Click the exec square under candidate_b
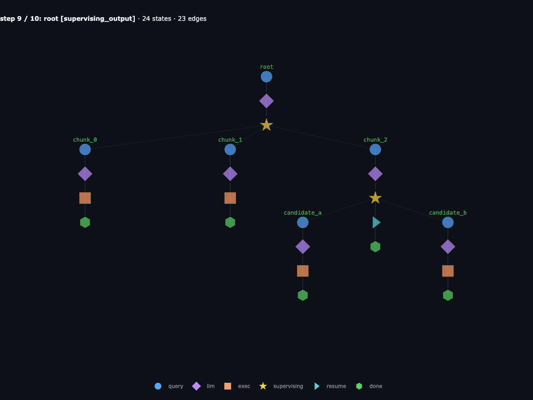533x400 pixels. point(448,271)
